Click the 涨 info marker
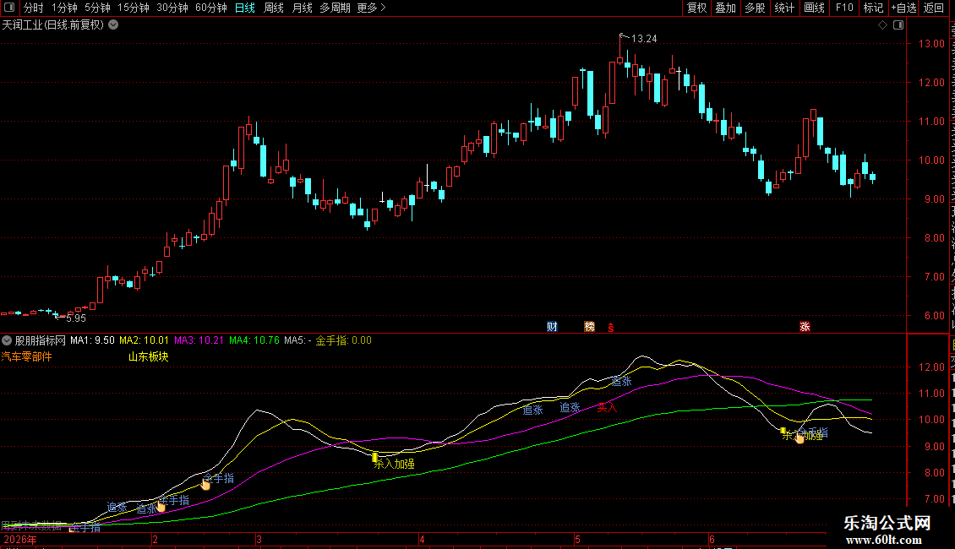This screenshot has width=955, height=549. click(805, 327)
